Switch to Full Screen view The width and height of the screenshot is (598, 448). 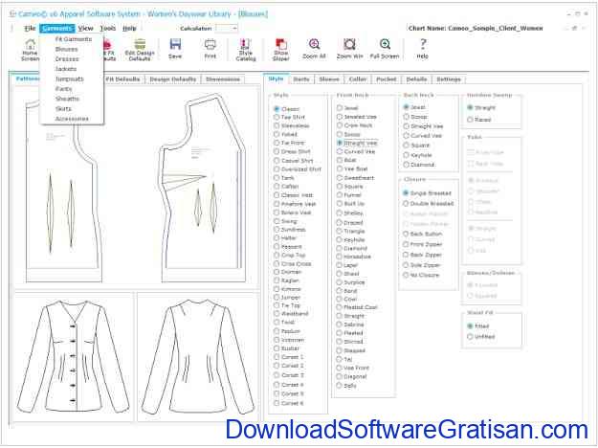(385, 49)
